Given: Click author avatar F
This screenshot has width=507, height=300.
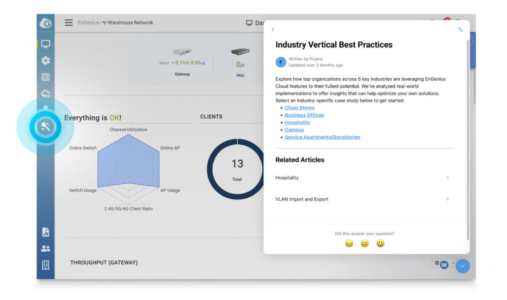Looking at the screenshot, I should pos(280,62).
